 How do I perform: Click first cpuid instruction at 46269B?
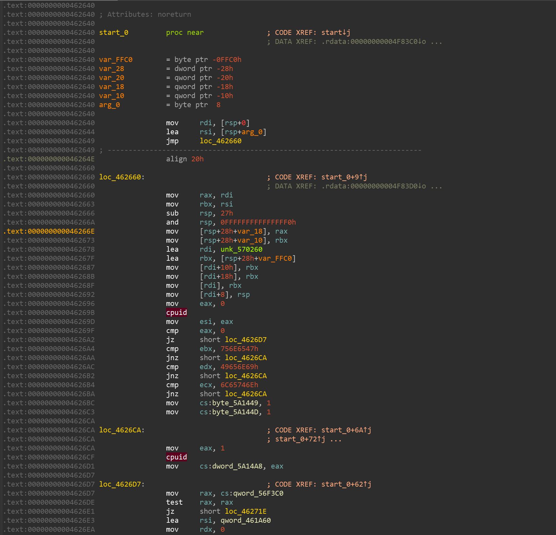click(x=176, y=313)
